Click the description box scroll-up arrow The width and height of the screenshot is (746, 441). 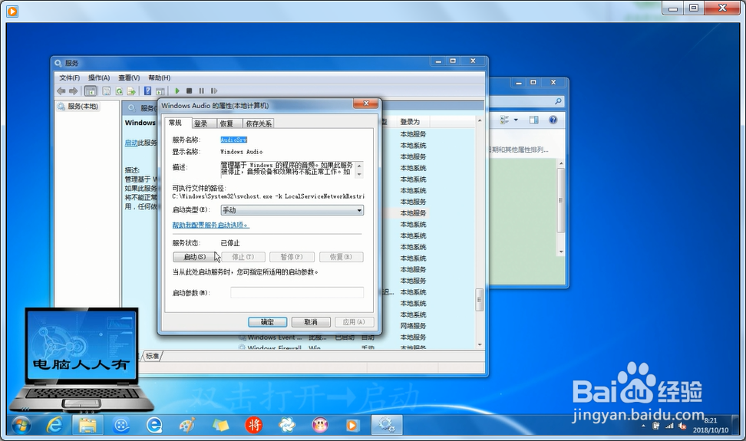(x=359, y=165)
